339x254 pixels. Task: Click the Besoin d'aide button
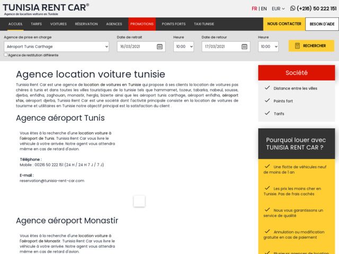[322, 24]
